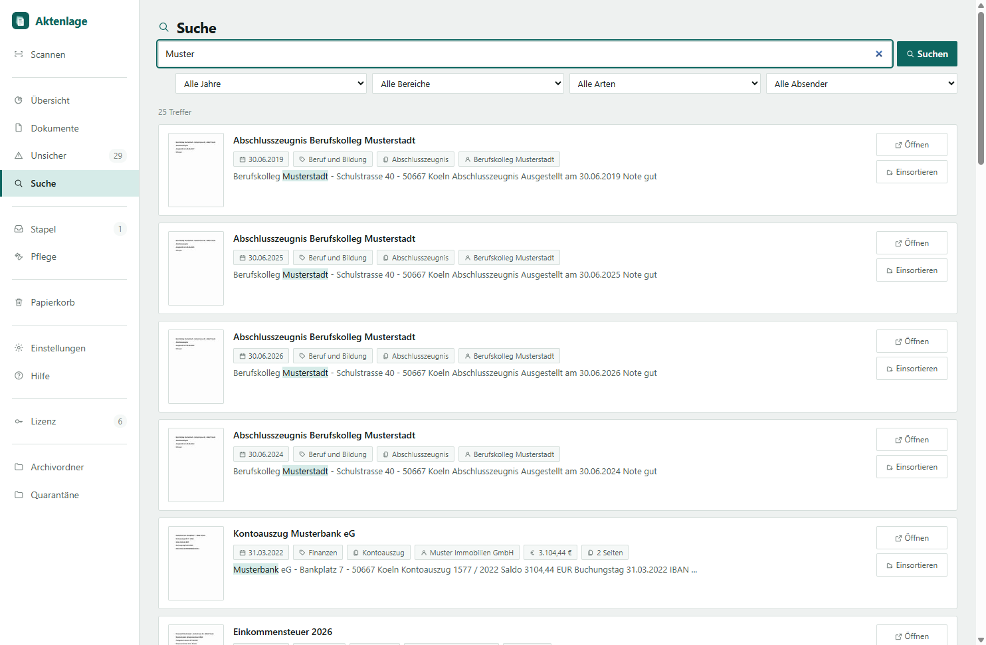986x645 pixels.
Task: Click the Lizenz key icon
Action: pyautogui.click(x=19, y=421)
